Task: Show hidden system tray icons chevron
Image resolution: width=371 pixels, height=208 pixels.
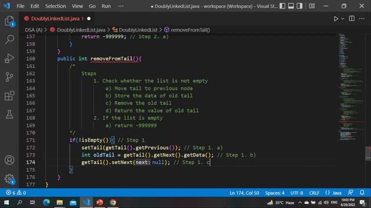Action: point(300,203)
